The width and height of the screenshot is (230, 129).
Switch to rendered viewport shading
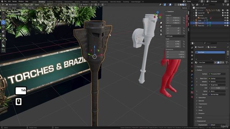(185, 5)
